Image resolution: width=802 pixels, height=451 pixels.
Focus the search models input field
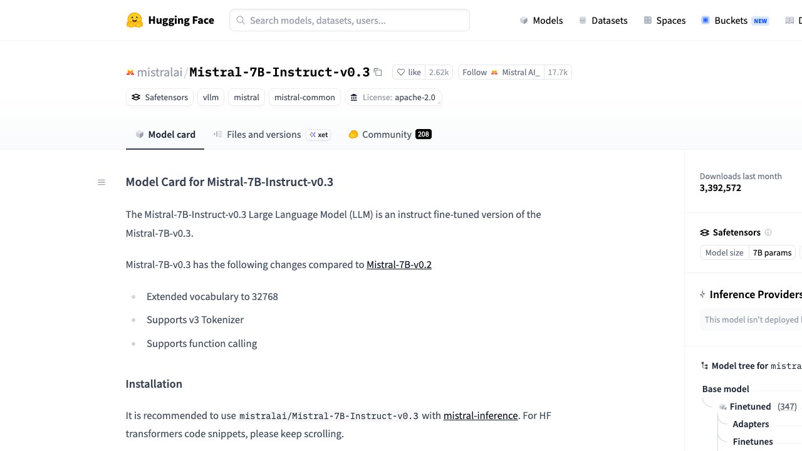[350, 20]
